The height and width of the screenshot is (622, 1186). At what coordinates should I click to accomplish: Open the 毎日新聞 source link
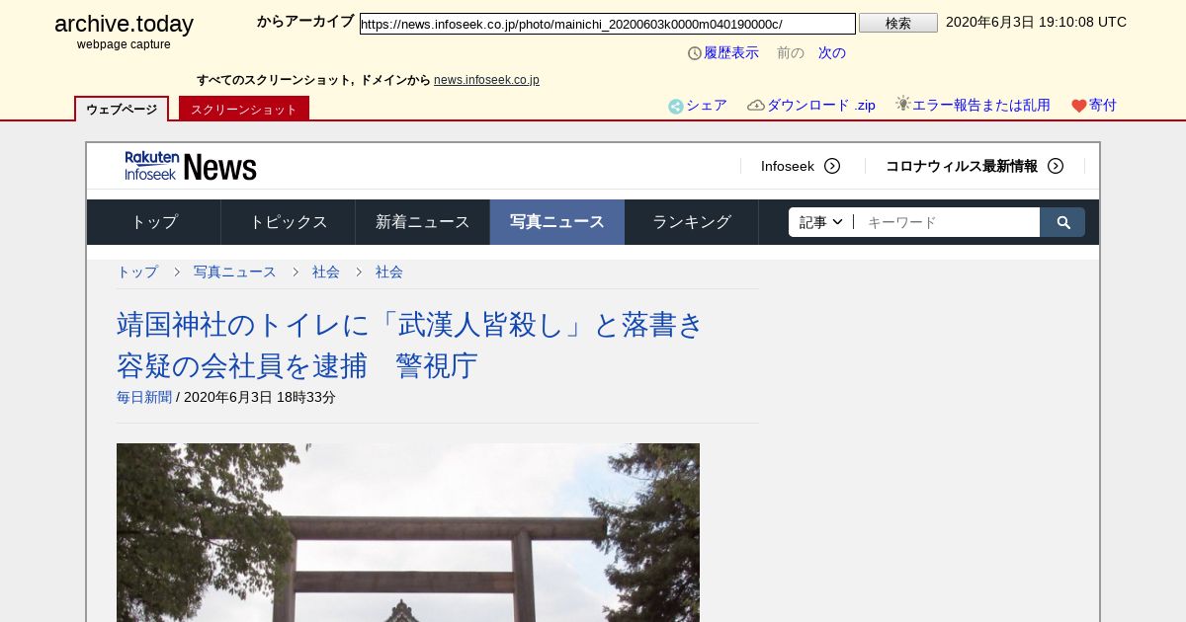[144, 397]
